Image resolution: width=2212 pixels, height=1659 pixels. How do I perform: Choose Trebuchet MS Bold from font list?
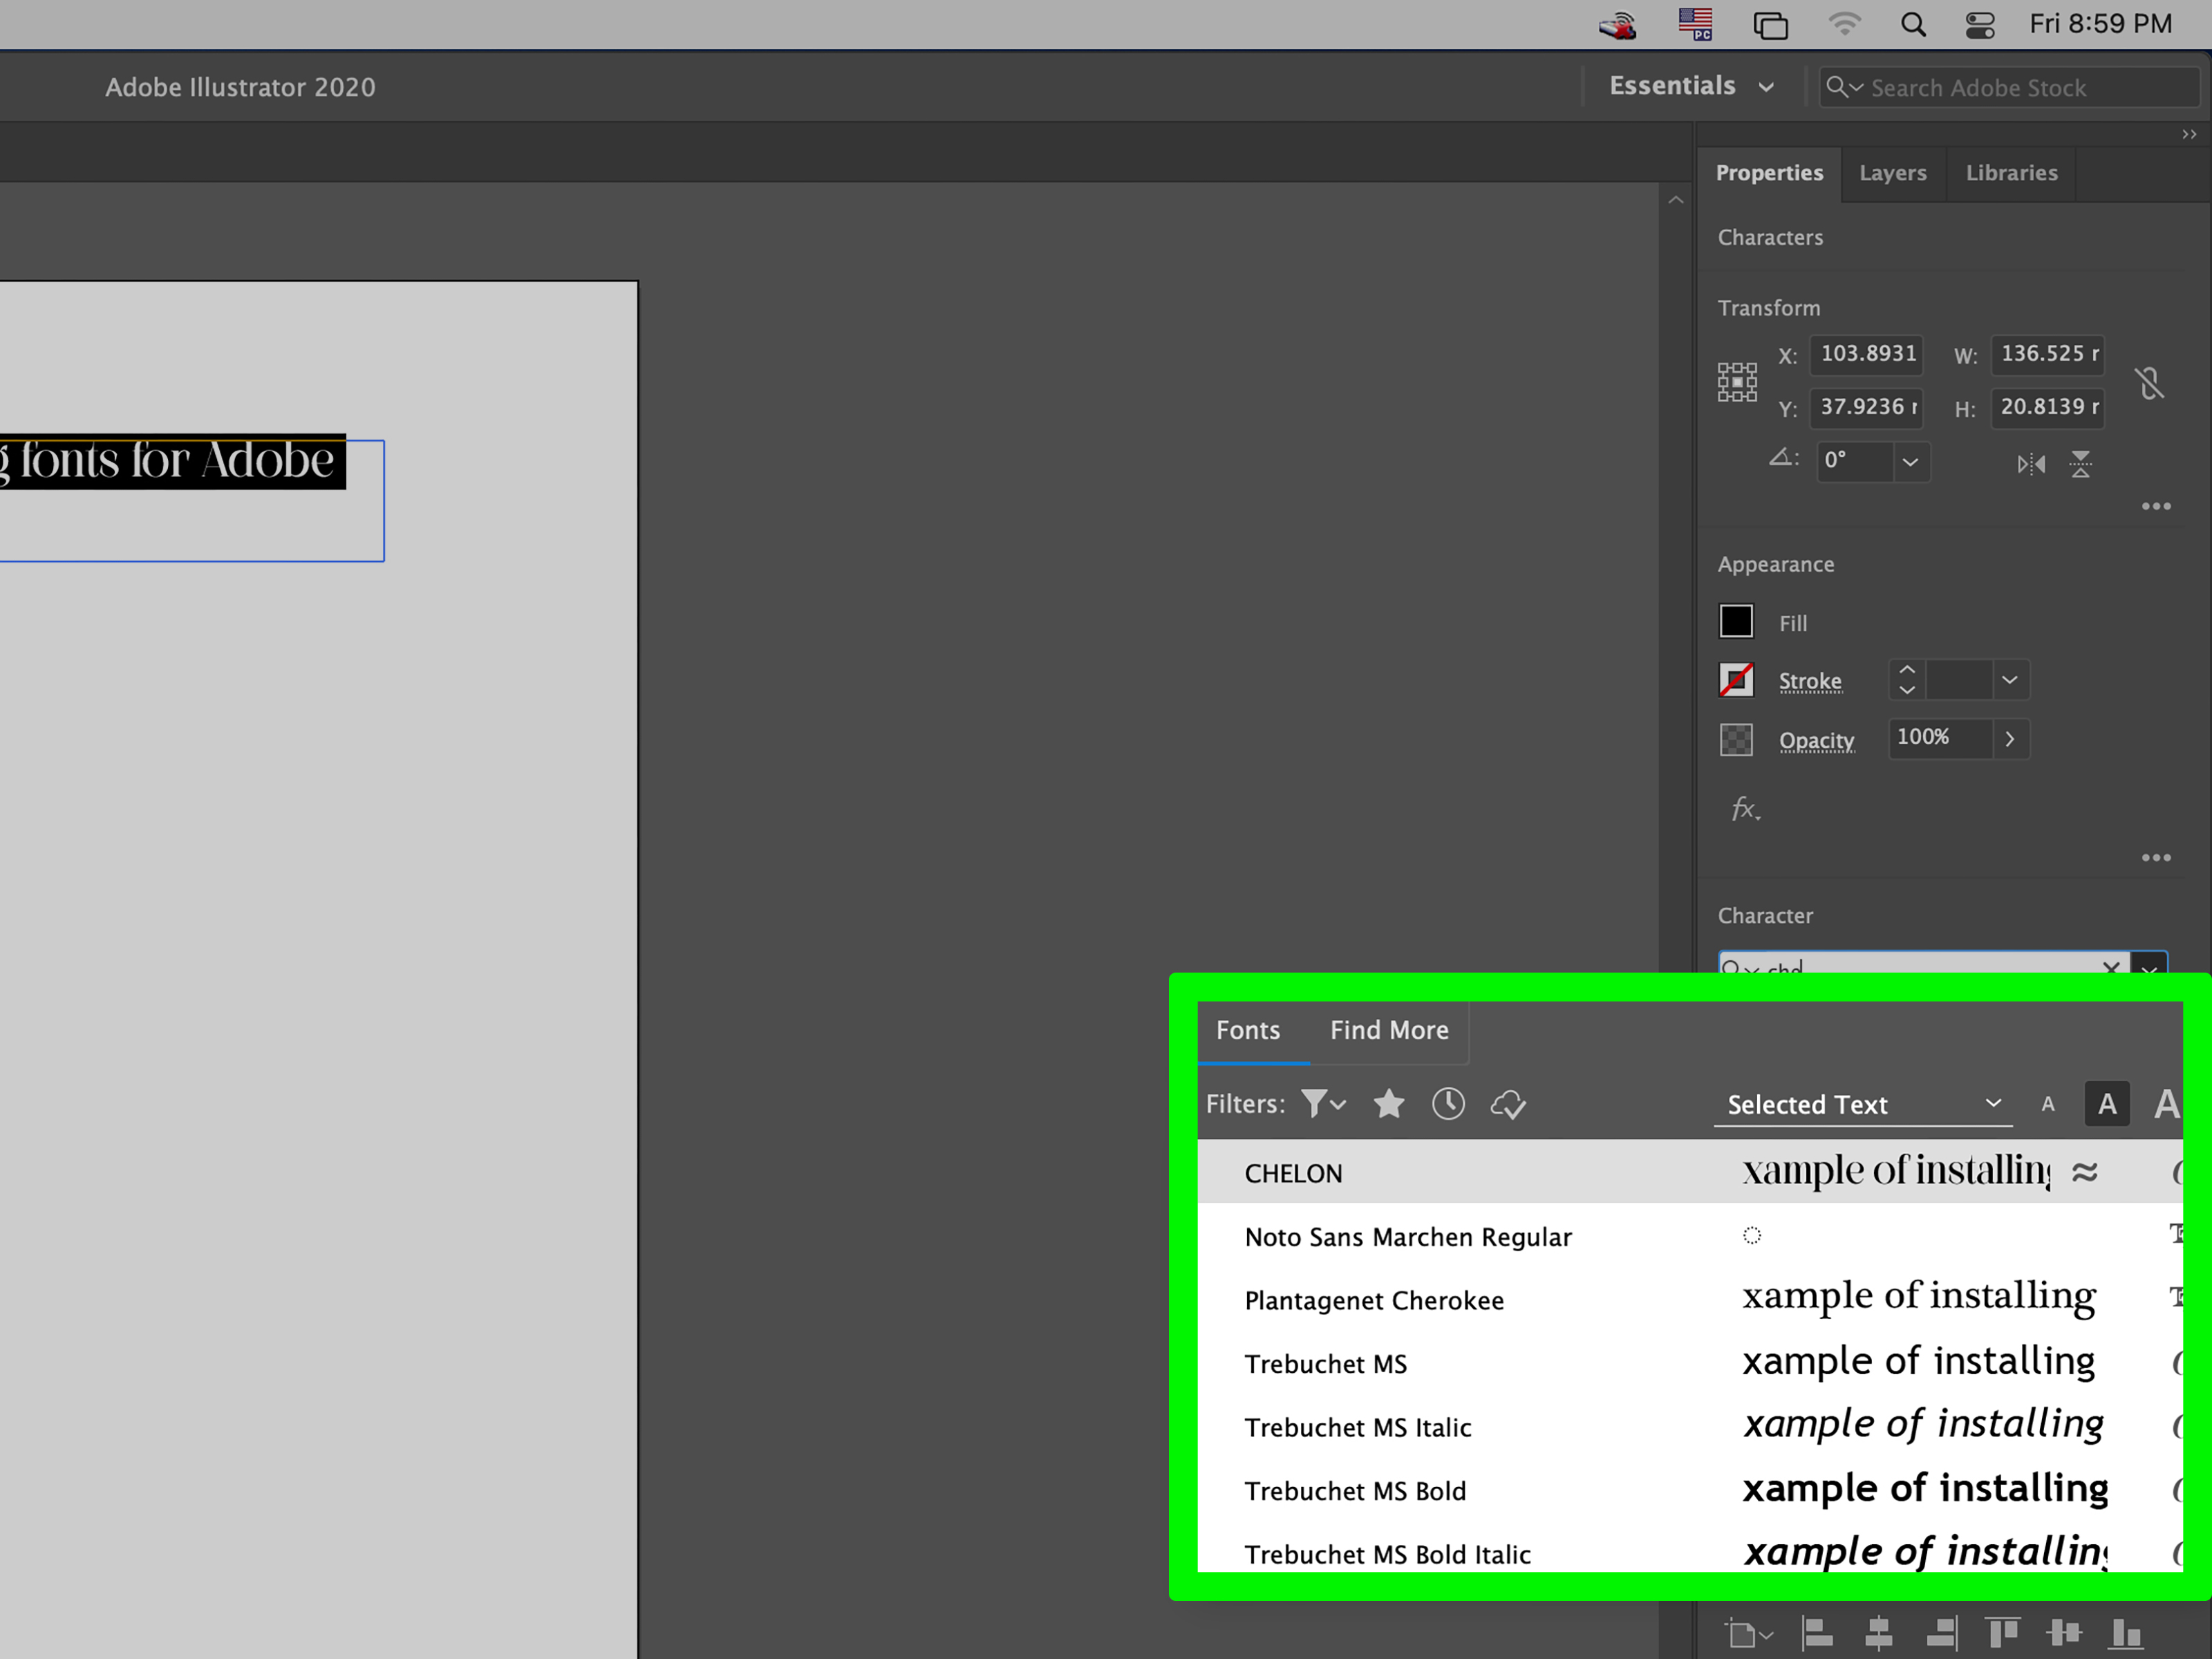point(1355,1491)
